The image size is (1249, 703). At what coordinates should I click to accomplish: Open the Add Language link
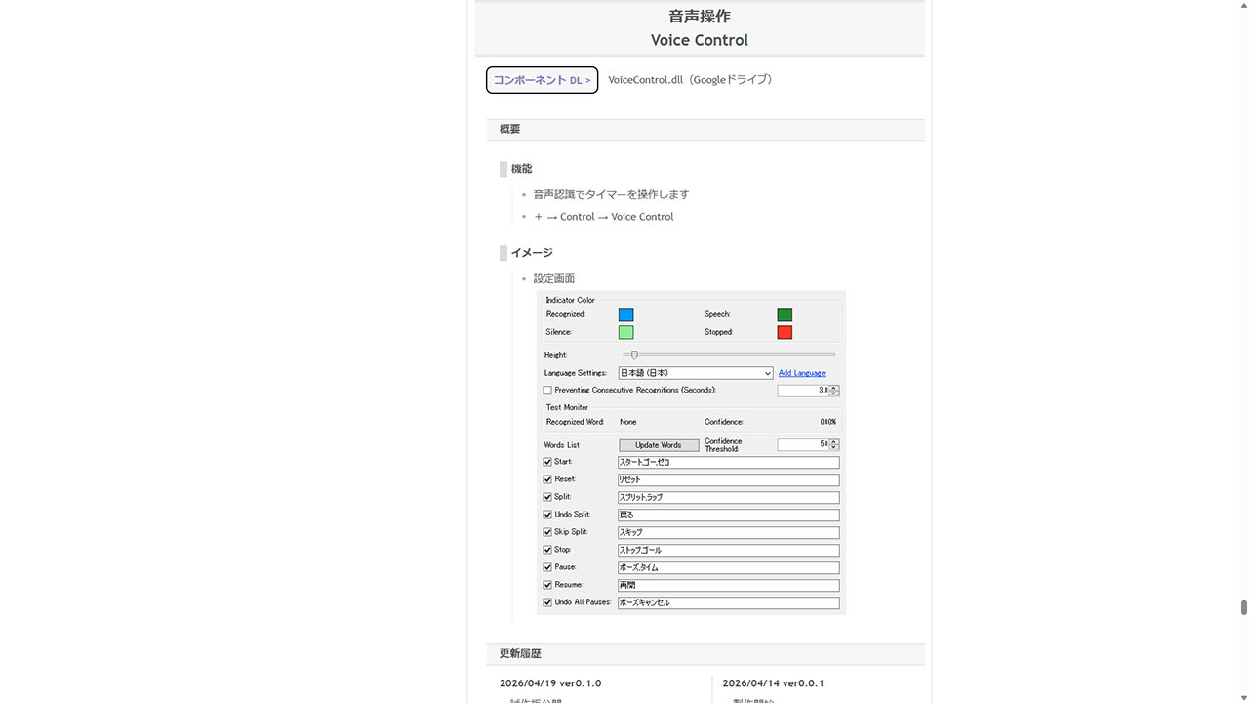(x=801, y=373)
